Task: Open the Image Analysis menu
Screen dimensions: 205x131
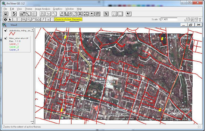Action: pos(43,9)
